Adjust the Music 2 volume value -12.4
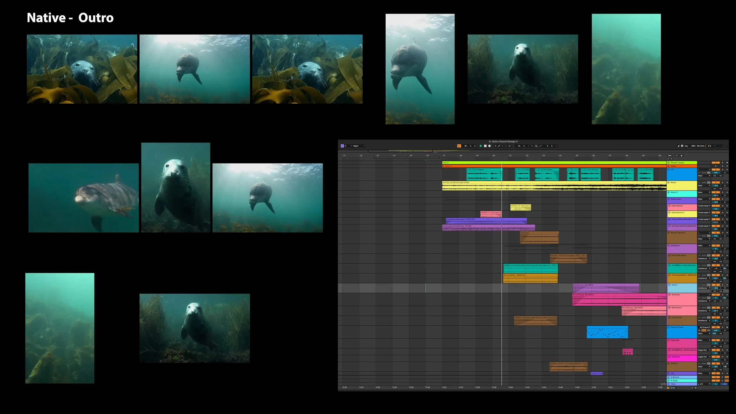This screenshot has height=414, width=736. pyautogui.click(x=716, y=195)
